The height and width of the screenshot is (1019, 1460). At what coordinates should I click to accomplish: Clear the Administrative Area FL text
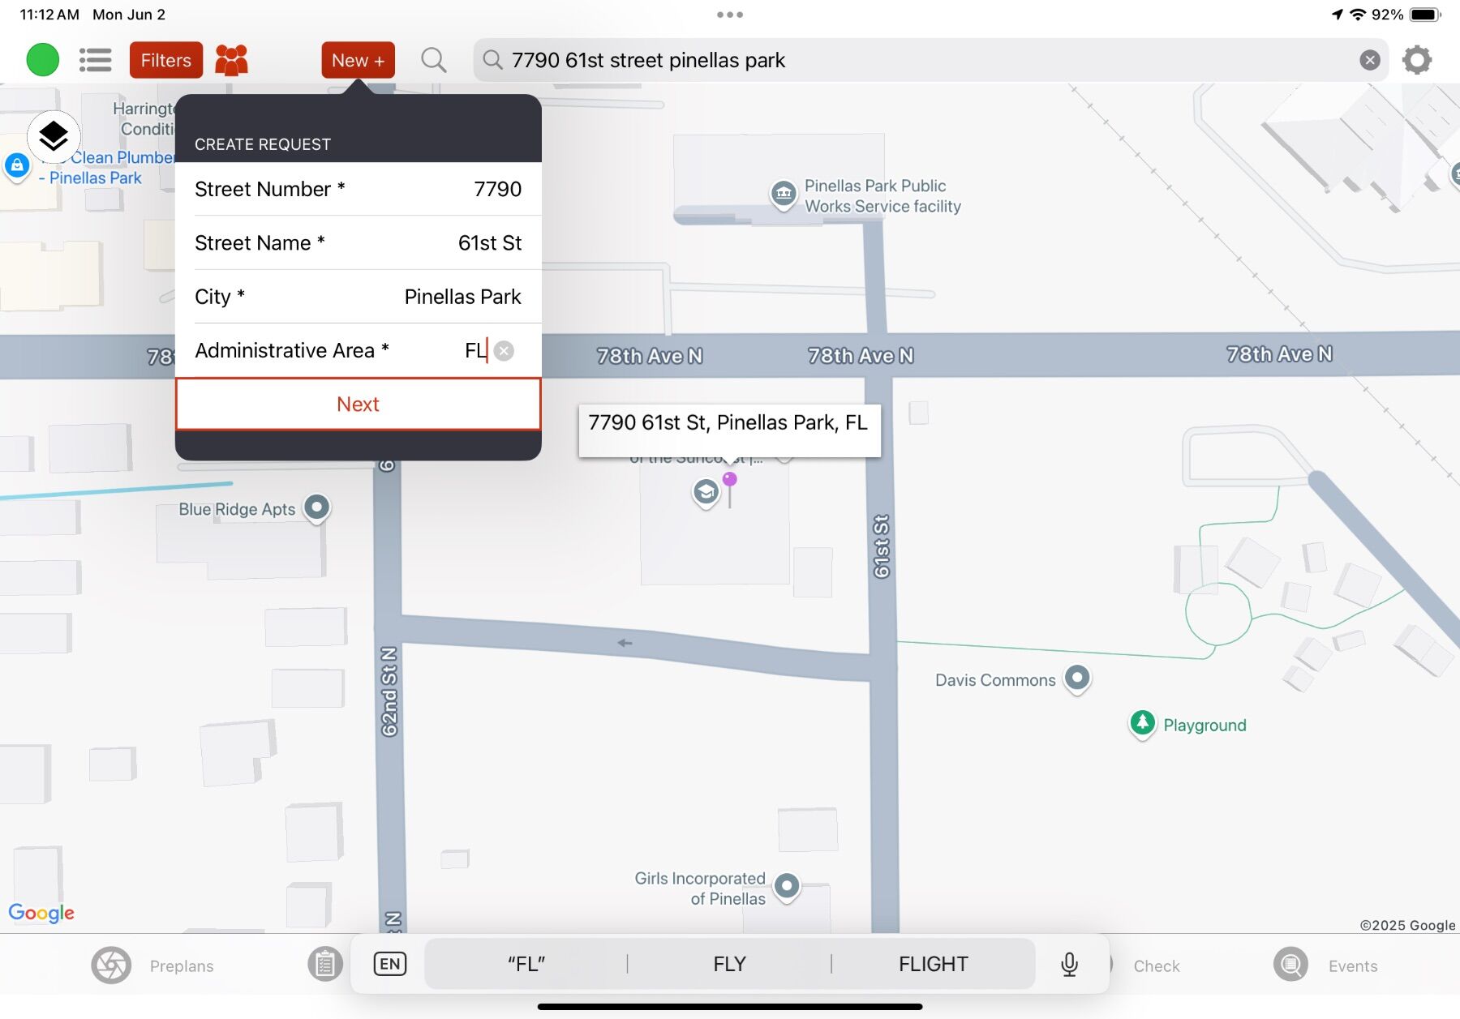pyautogui.click(x=504, y=351)
